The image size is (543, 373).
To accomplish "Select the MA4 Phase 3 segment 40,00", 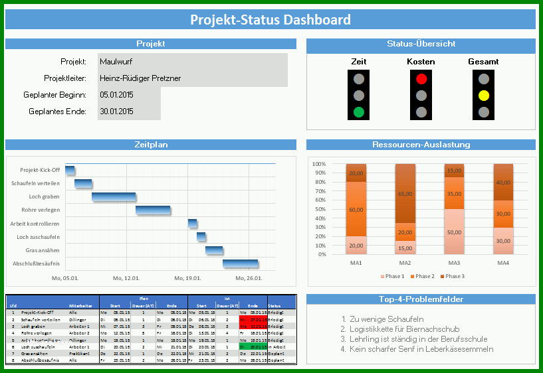I will (x=503, y=182).
